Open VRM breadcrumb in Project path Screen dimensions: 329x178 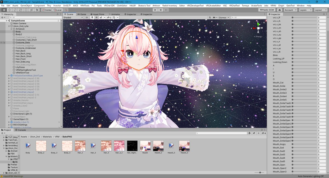point(57,136)
